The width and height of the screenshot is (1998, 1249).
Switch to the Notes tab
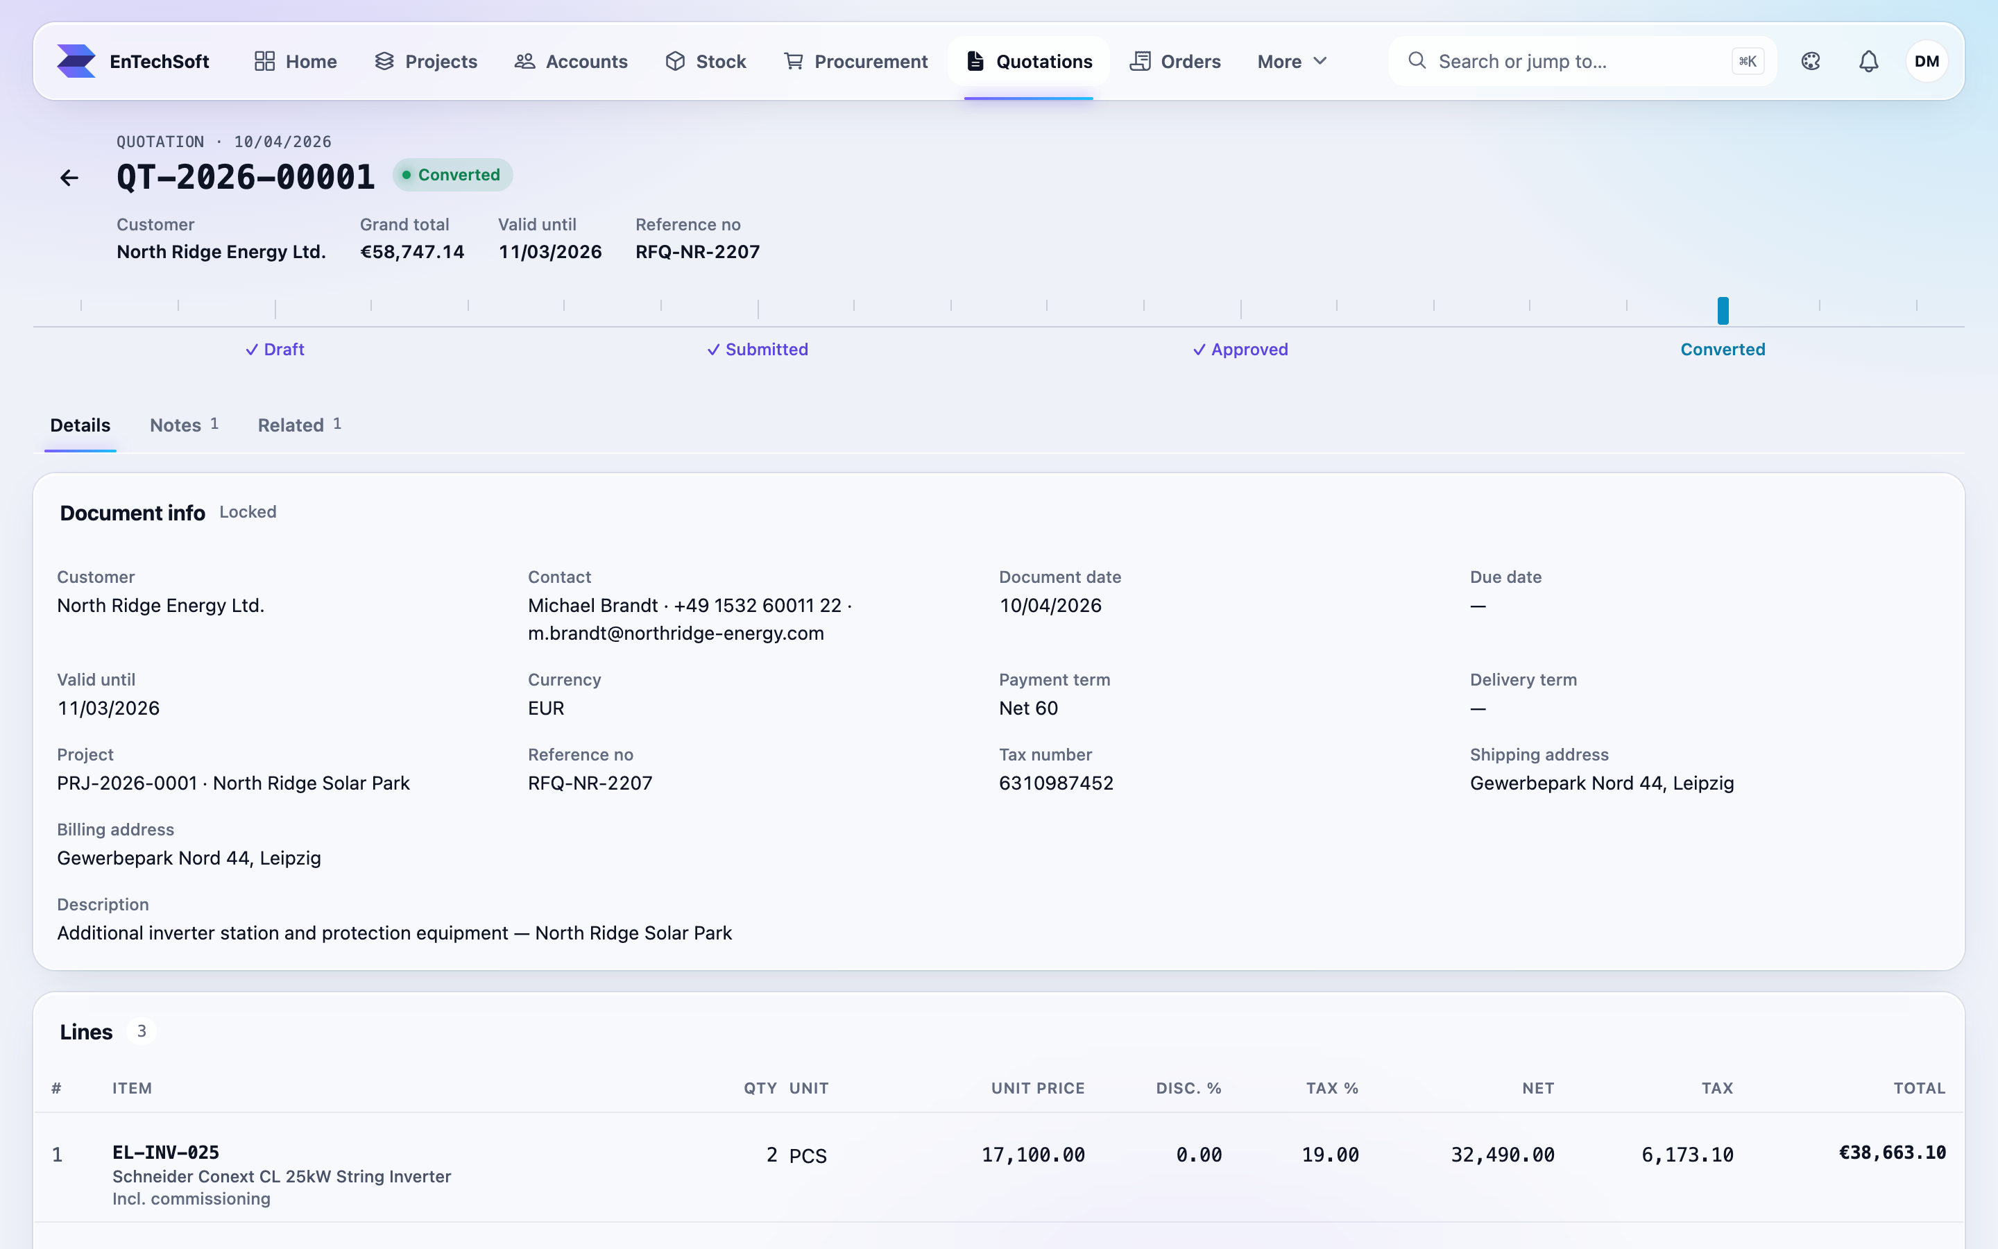click(x=184, y=425)
